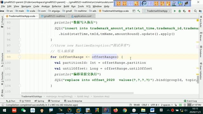Toggle fold marker at line 104

point(20,85)
